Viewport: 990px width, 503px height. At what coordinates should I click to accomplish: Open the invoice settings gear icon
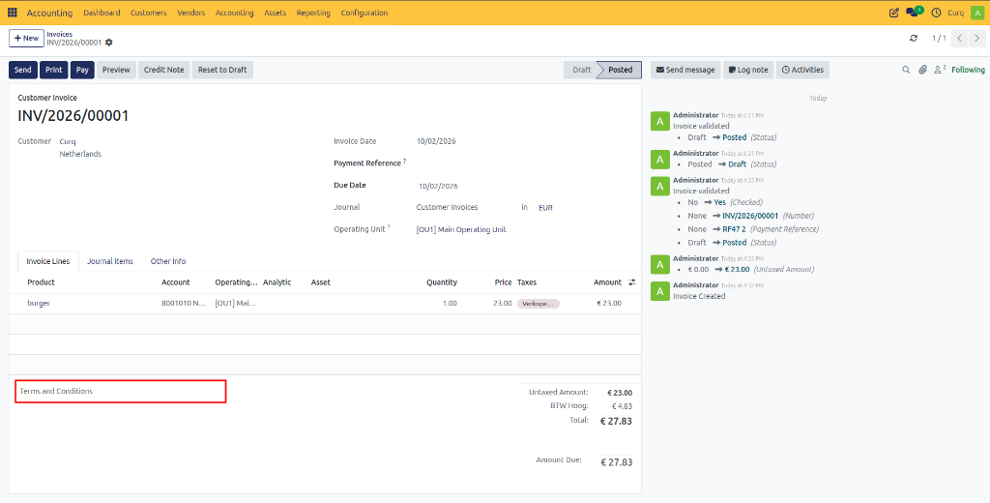[108, 43]
